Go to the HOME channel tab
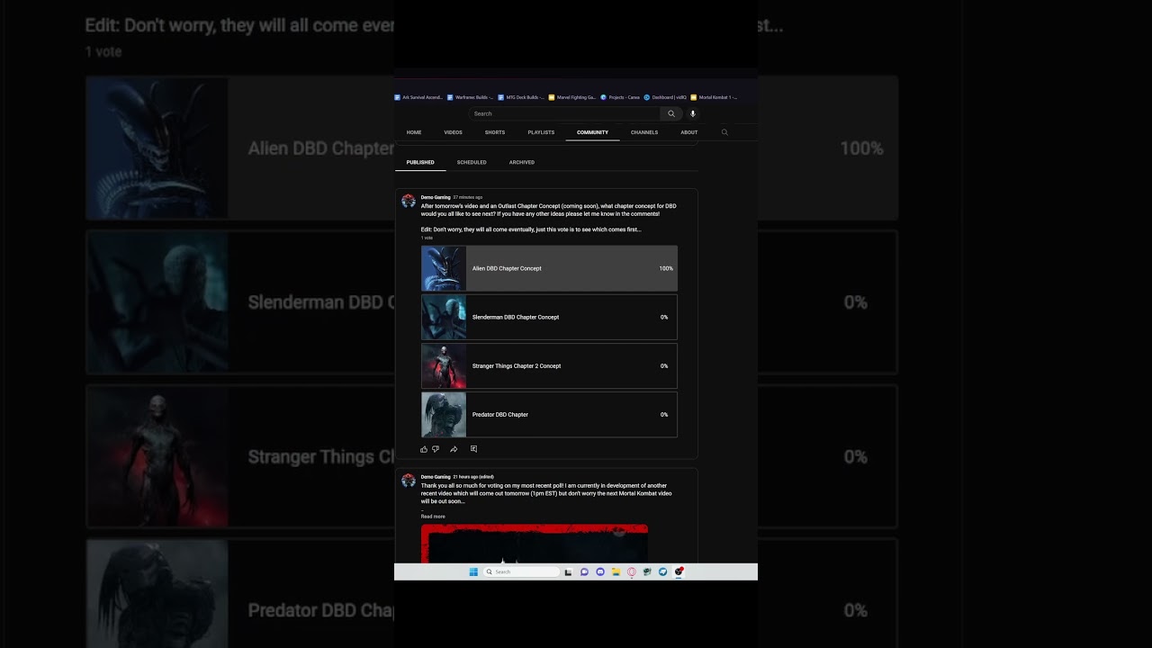Viewport: 1152px width, 648px height. (x=414, y=132)
